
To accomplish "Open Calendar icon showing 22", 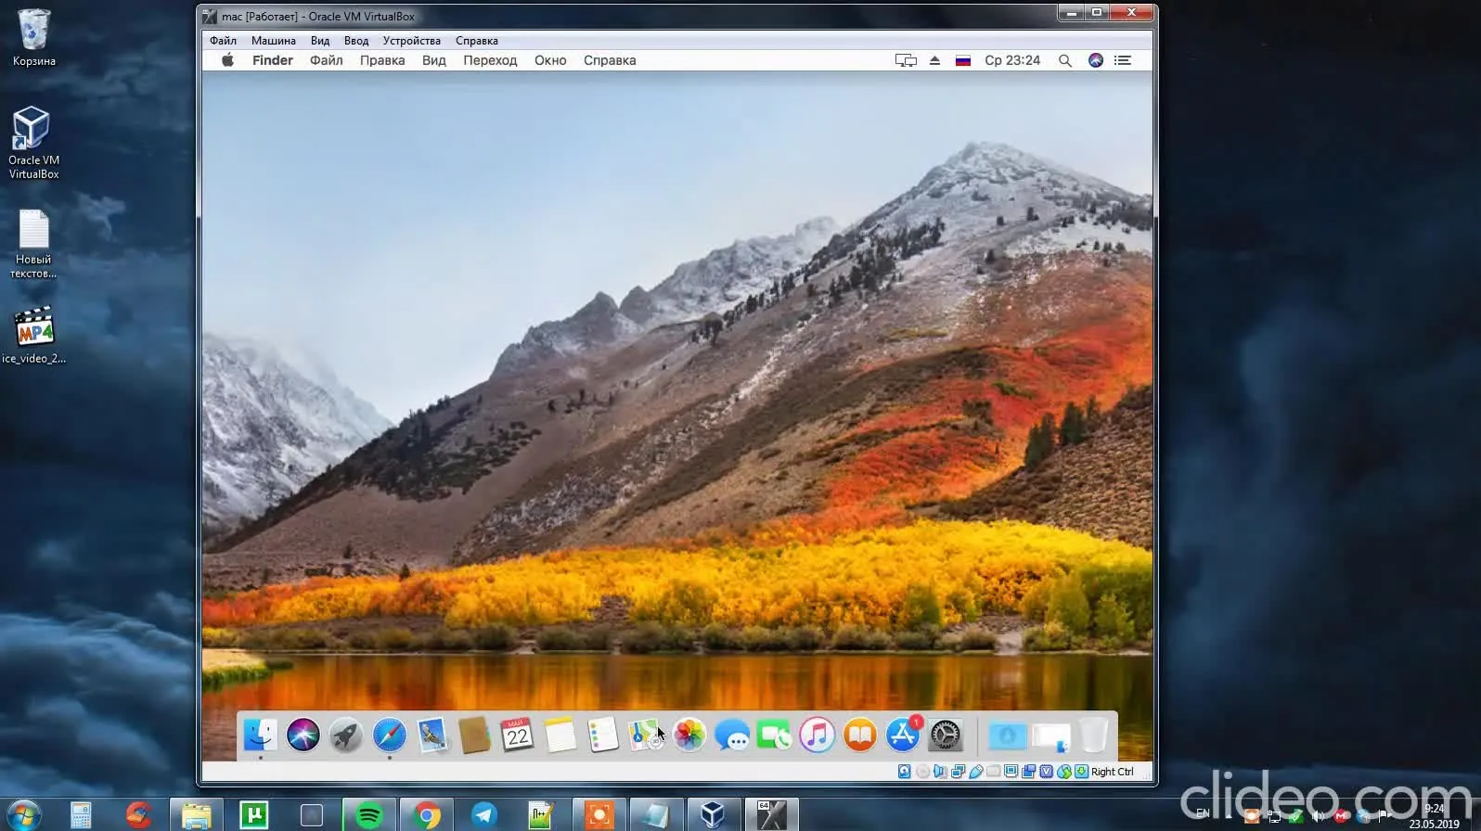I will (x=517, y=735).
